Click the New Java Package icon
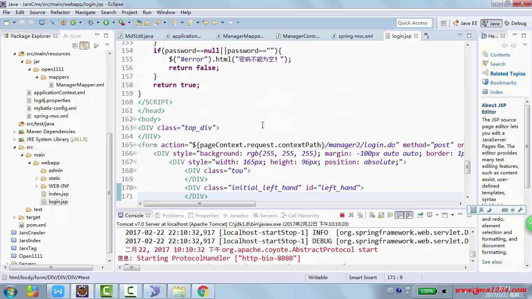This screenshot has height=299, width=532. point(63,23)
